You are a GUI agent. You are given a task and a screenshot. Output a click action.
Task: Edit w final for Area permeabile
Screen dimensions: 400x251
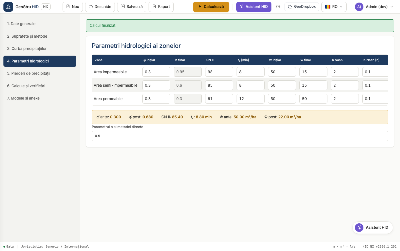(x=313, y=99)
